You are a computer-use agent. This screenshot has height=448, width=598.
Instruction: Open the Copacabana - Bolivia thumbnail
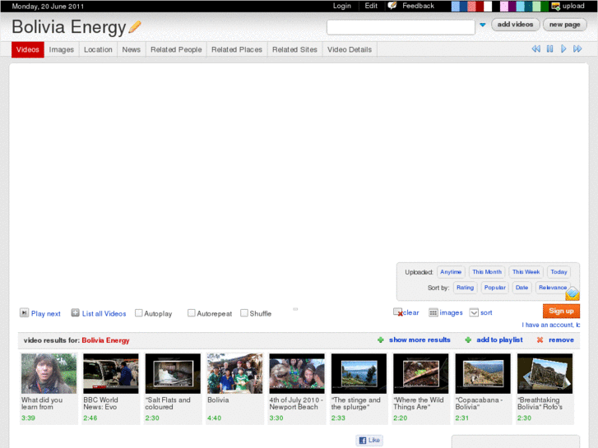(x=483, y=373)
